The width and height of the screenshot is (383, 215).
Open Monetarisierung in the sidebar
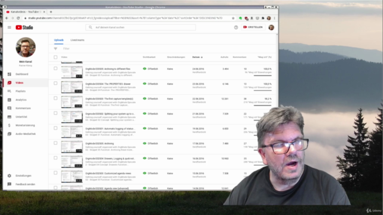coord(25,125)
